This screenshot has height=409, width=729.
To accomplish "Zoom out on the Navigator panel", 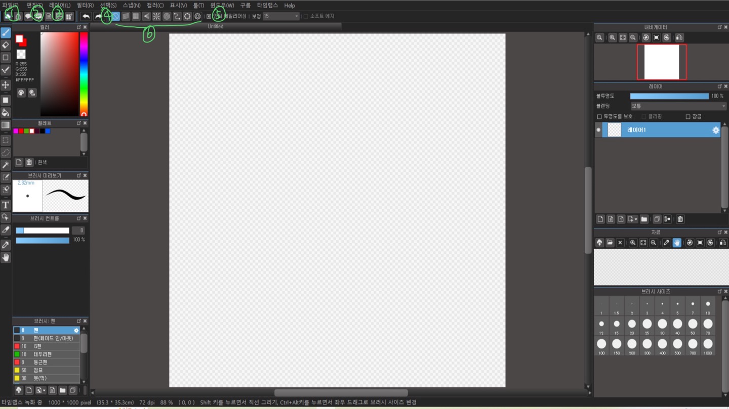I will click(x=633, y=37).
